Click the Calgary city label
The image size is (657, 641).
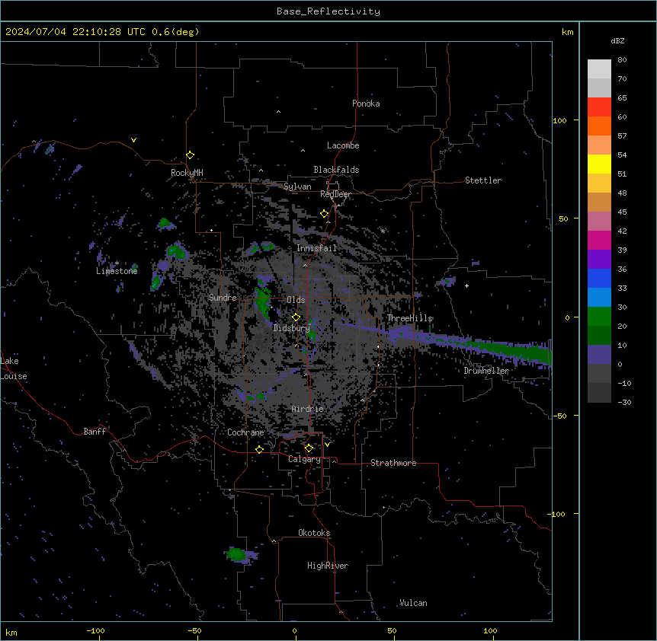(304, 459)
